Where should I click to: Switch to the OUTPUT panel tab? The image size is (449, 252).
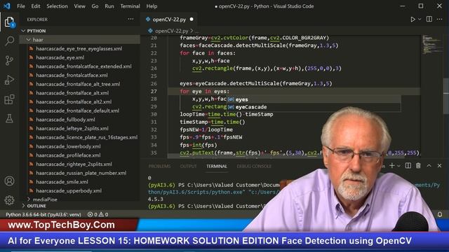(x=188, y=166)
